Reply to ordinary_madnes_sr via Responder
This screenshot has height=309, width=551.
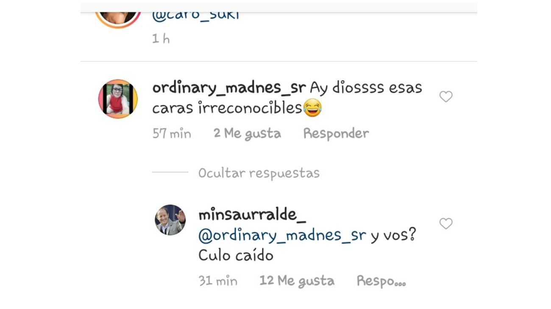point(336,133)
